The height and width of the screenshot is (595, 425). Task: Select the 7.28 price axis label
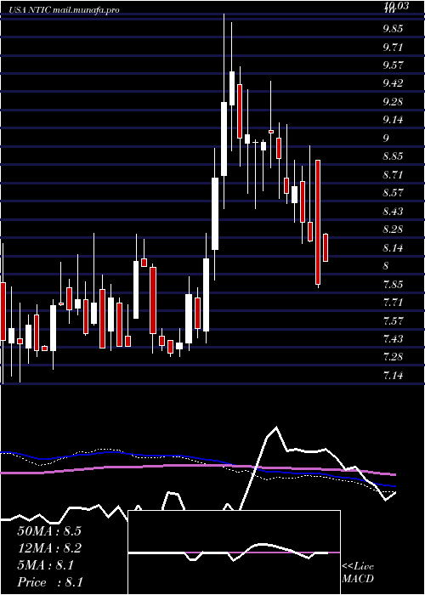point(393,357)
